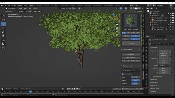
Task: Open the File menu
Action: pos(5,5)
